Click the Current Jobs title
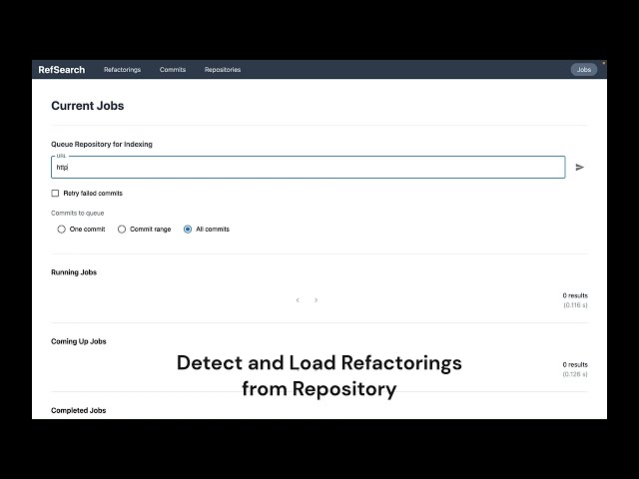This screenshot has height=479, width=639. (x=88, y=106)
